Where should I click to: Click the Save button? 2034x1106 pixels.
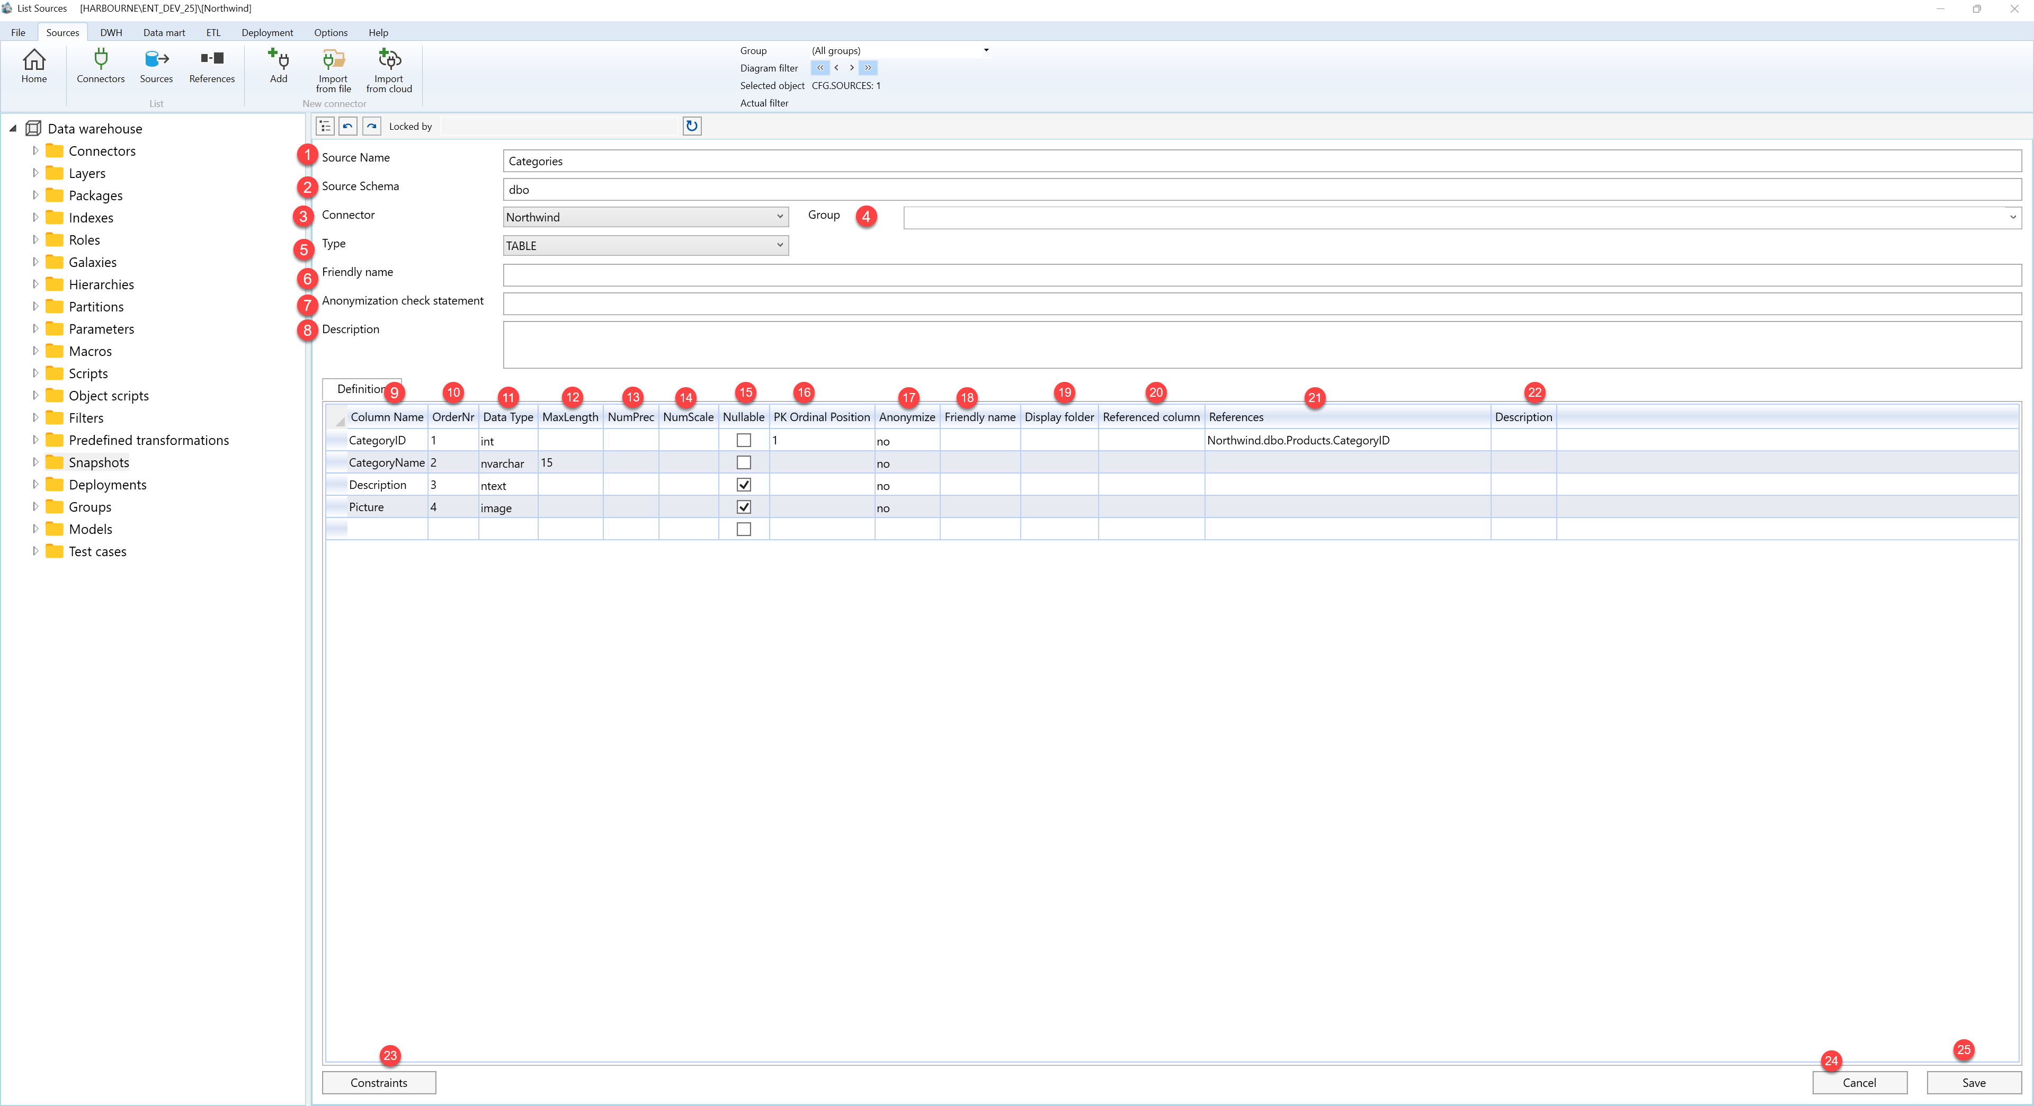tap(1974, 1082)
